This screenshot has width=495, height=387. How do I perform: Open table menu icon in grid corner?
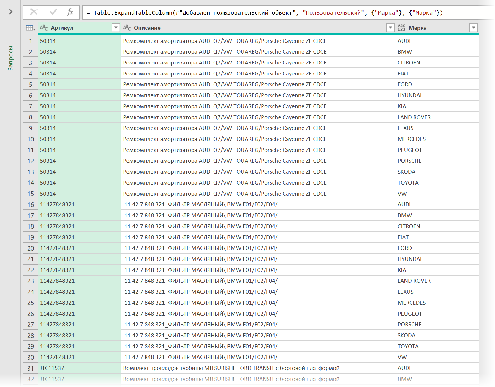pyautogui.click(x=31, y=28)
